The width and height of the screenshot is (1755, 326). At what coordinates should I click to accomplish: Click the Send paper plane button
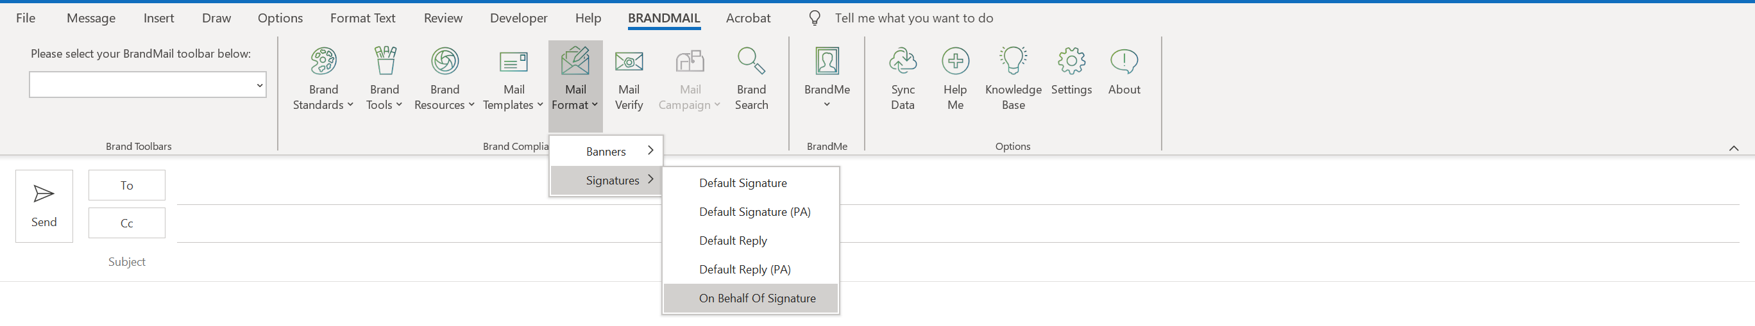coord(44,206)
